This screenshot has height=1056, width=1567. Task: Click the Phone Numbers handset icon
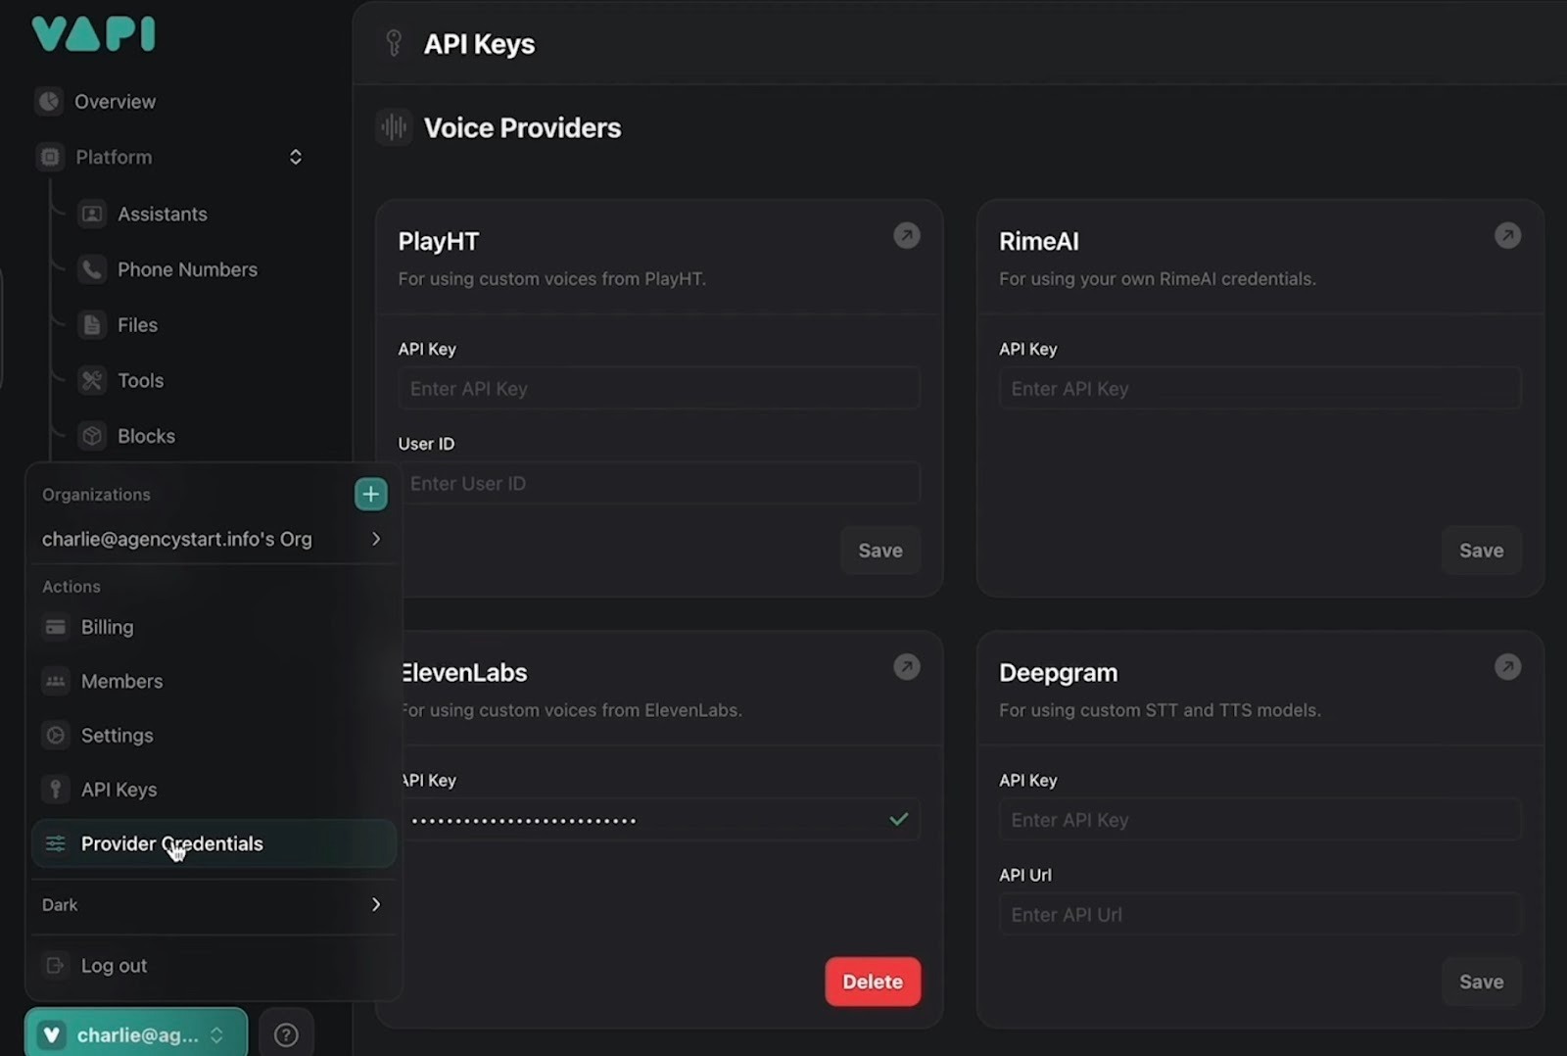[92, 269]
